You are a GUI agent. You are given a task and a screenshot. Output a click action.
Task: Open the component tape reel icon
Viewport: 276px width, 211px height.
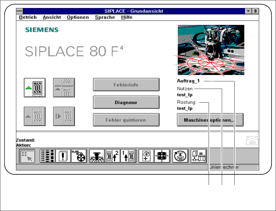[79, 156]
